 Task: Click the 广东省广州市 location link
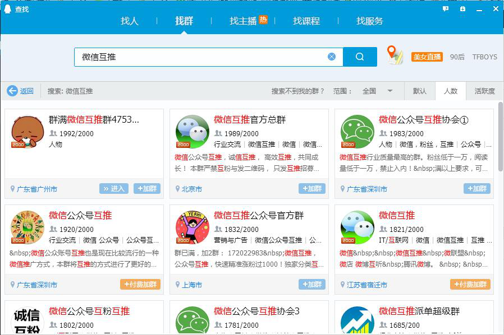tap(37, 189)
